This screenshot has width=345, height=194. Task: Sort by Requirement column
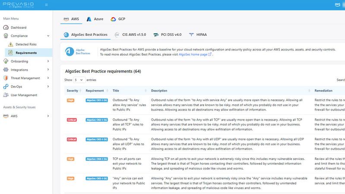pos(97,91)
